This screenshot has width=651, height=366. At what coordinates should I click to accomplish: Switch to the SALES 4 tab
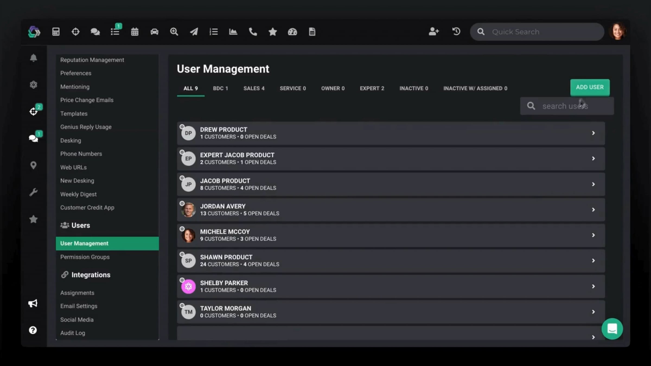tap(254, 88)
